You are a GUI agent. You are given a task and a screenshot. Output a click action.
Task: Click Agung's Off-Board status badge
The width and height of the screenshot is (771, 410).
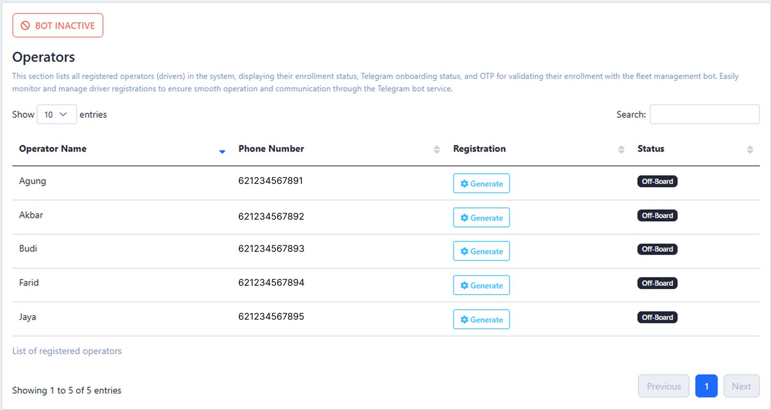point(657,181)
